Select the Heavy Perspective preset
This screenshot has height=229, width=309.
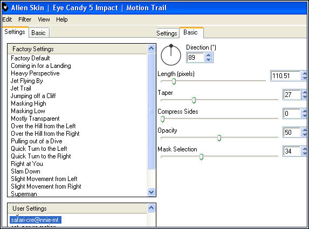click(x=35, y=73)
